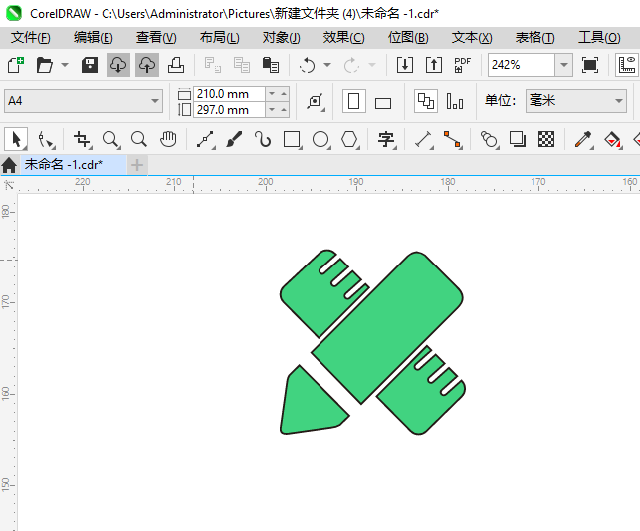Image resolution: width=640 pixels, height=531 pixels.
Task: Select the Artistic Media brush tool
Action: pyautogui.click(x=234, y=139)
